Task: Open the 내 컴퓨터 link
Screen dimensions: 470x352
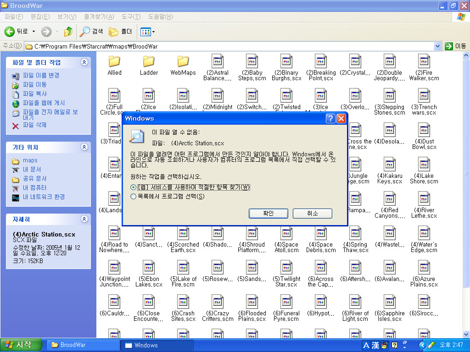Action: tap(35, 187)
